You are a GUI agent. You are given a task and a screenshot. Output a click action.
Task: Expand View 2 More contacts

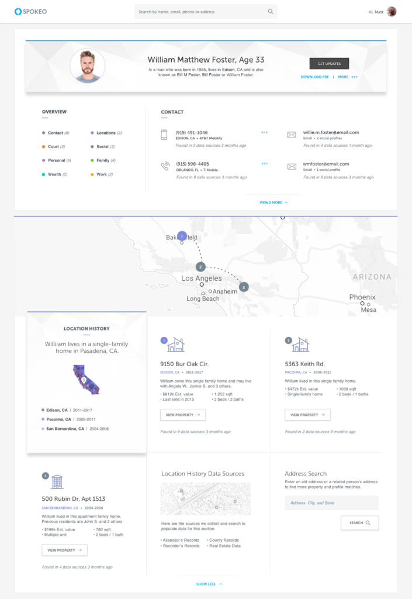coord(273,202)
